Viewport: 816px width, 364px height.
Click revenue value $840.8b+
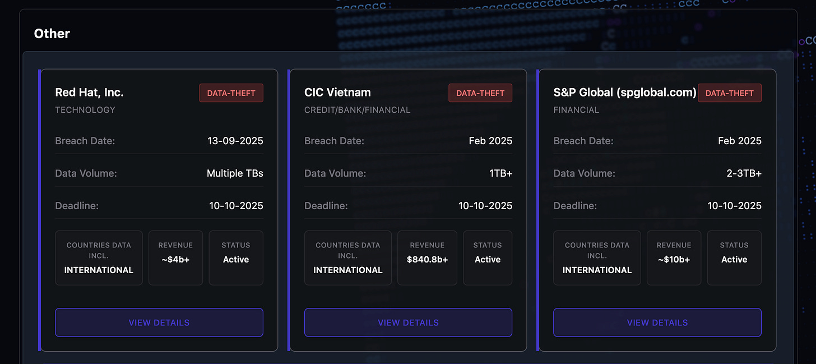point(428,260)
